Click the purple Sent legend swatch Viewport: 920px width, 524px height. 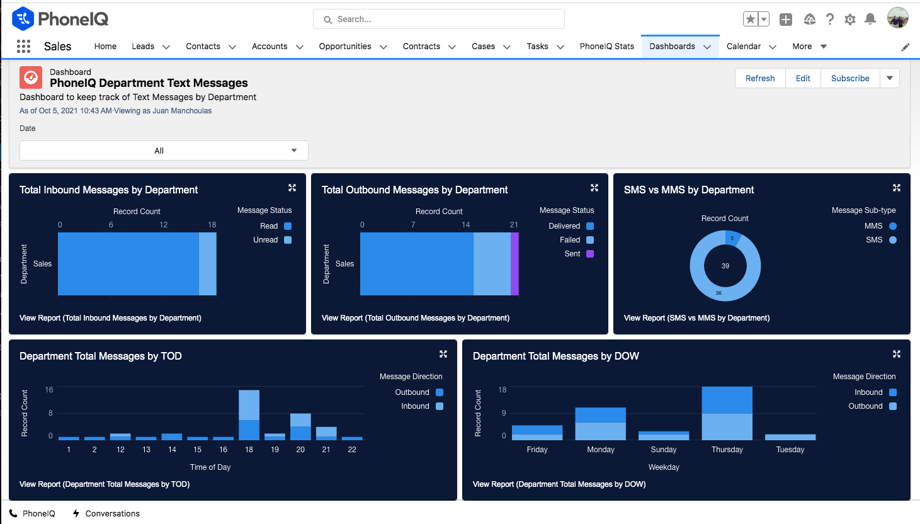590,254
